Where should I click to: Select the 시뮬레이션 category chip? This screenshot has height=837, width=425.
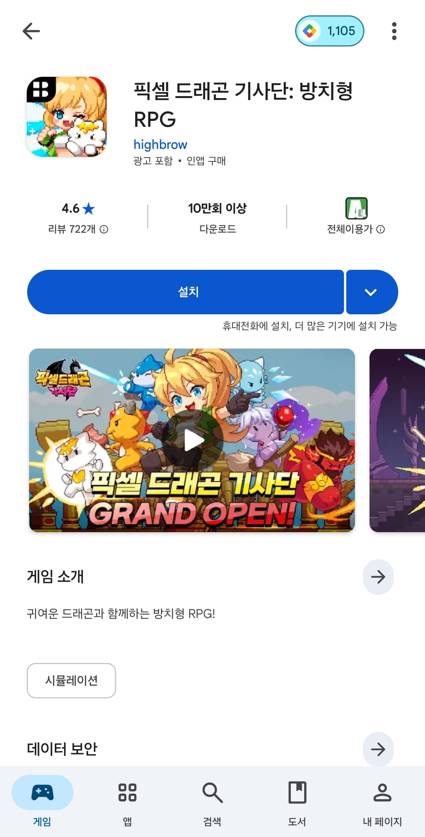pos(71,680)
